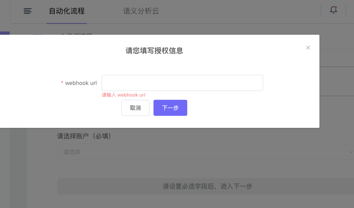Click the 请您填写授权信息 dialog title

point(154,50)
